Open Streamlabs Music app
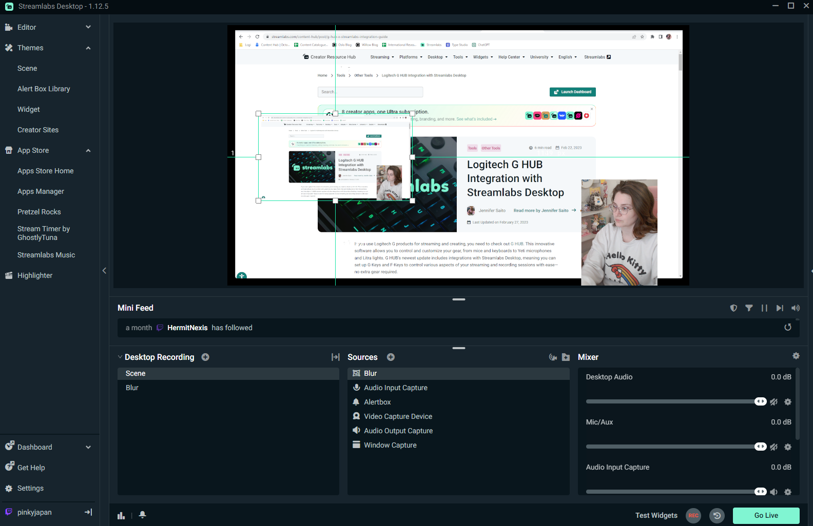Image resolution: width=813 pixels, height=526 pixels. pyautogui.click(x=46, y=255)
